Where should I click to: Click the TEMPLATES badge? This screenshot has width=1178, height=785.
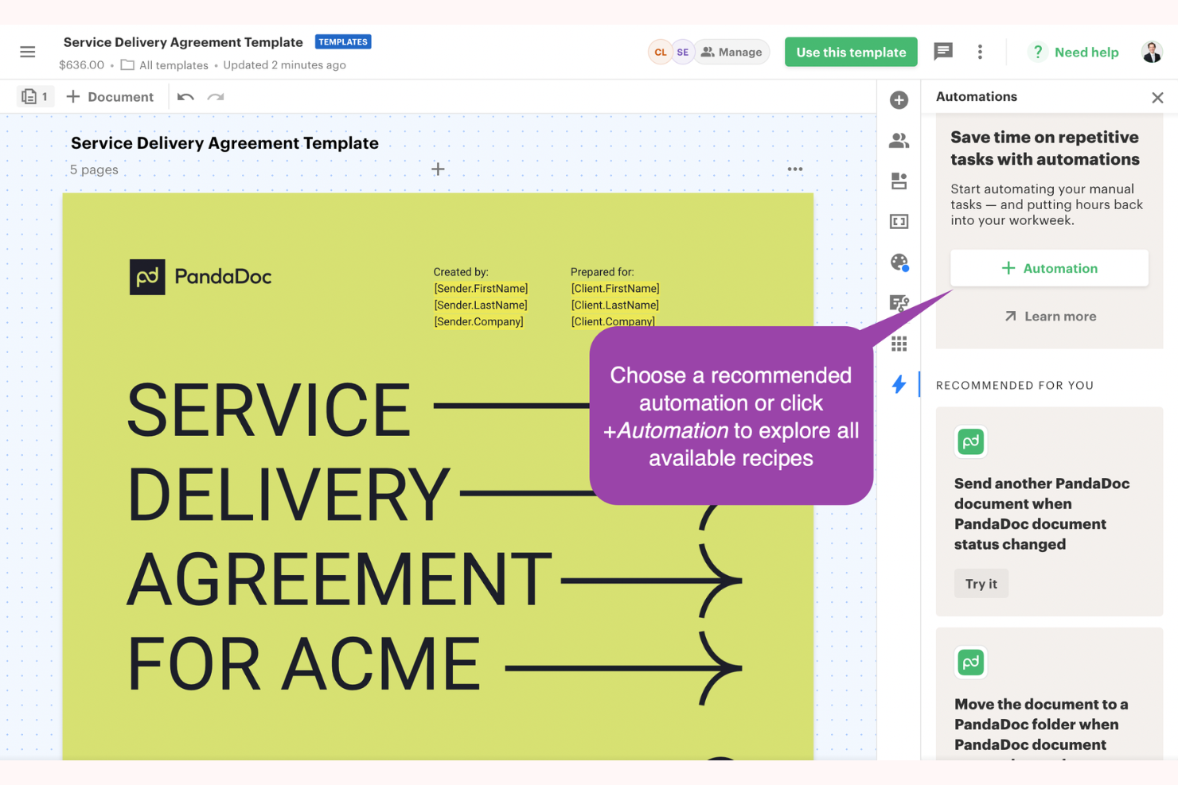coord(343,42)
